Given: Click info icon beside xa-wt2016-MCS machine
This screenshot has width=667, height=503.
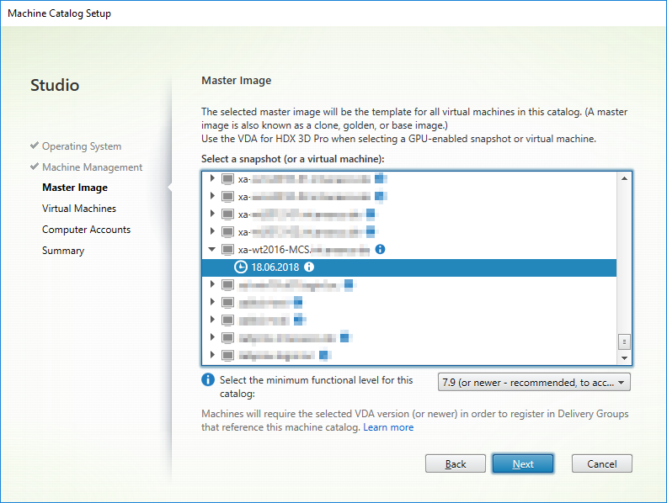Looking at the screenshot, I should point(380,249).
